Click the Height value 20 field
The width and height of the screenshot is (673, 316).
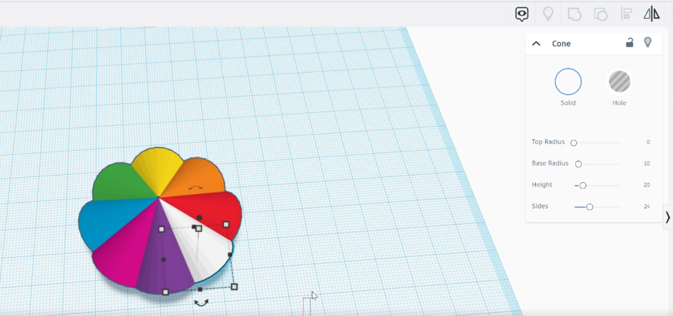[x=646, y=185]
